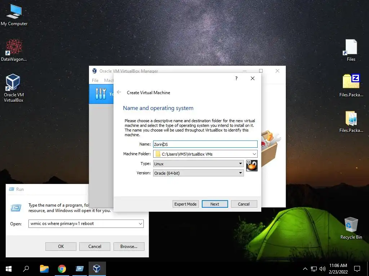Open taskbar search magnifier

point(26,269)
